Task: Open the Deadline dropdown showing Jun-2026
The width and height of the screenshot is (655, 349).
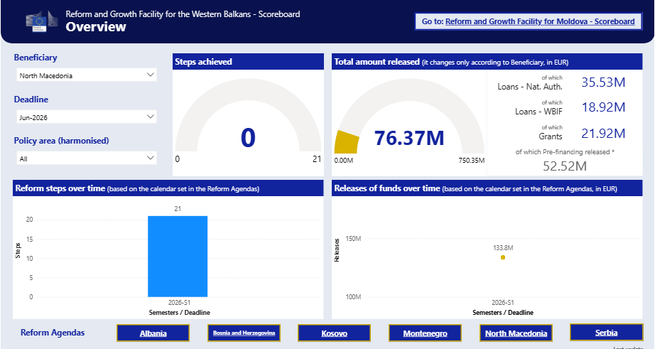Action: click(x=87, y=117)
